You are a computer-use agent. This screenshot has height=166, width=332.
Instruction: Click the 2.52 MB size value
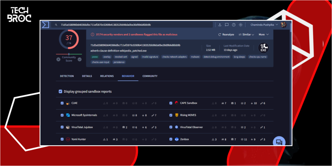210,50
